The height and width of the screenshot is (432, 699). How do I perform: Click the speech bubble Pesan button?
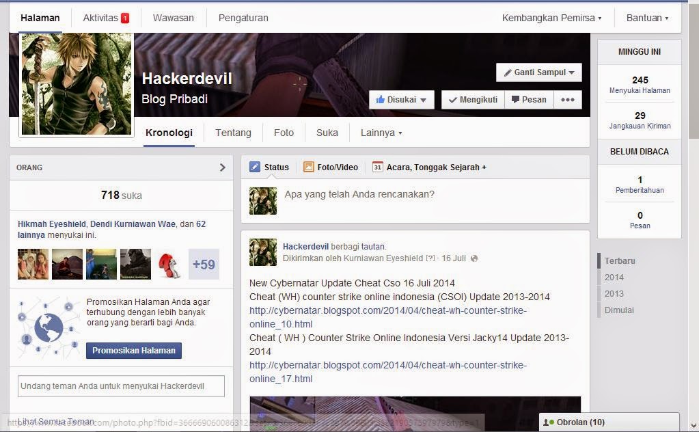pyautogui.click(x=529, y=100)
